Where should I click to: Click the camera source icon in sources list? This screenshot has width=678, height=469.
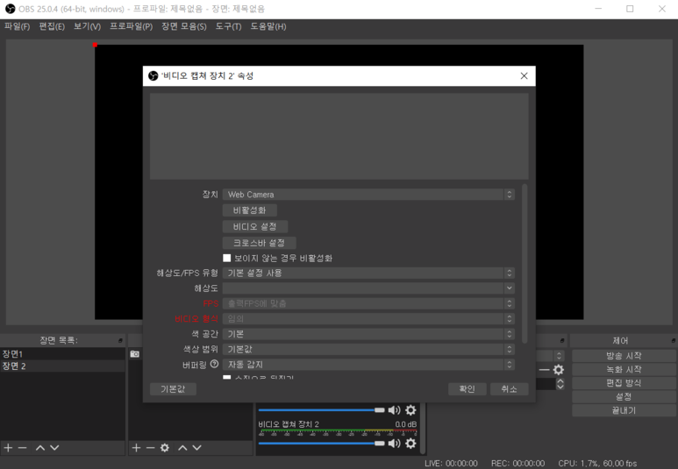(x=135, y=354)
